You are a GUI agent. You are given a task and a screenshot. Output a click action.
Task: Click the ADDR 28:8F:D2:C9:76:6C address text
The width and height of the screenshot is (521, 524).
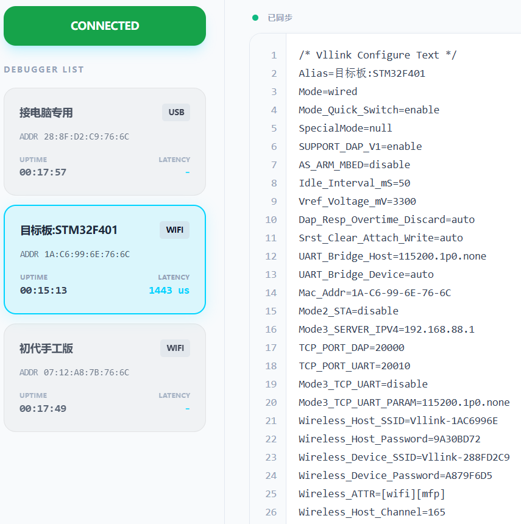pyautogui.click(x=74, y=136)
